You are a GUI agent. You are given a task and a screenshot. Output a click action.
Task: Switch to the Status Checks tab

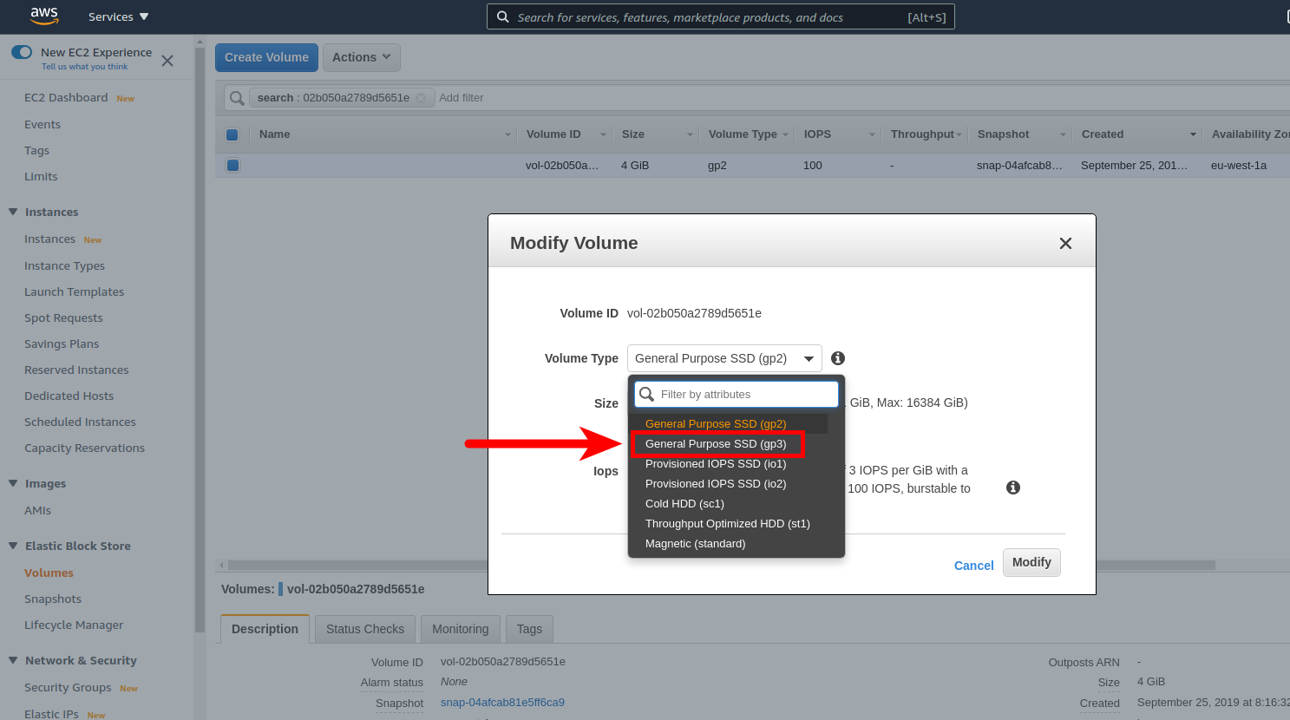tap(364, 629)
